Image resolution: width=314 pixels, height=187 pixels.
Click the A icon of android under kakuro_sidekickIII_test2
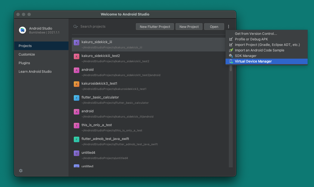[77, 70]
